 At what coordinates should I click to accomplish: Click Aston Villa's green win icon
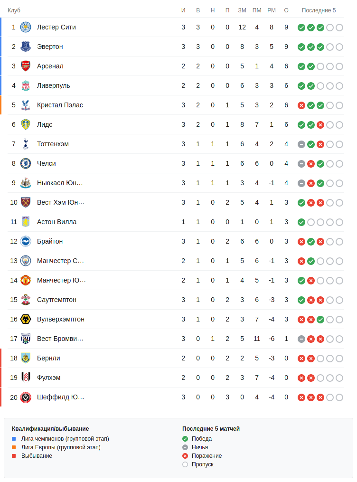(x=301, y=222)
